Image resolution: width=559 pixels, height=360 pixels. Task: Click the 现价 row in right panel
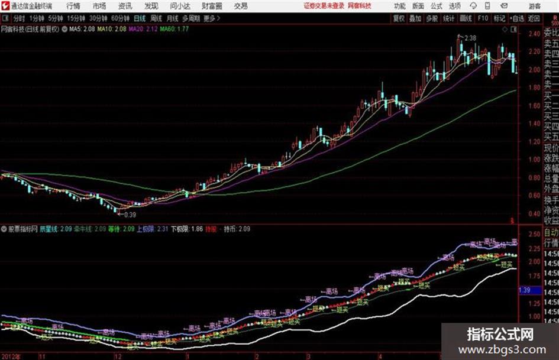pyautogui.click(x=551, y=148)
